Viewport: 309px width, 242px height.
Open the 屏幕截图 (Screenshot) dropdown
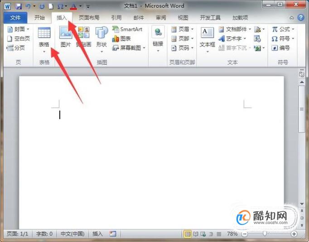[129, 48]
